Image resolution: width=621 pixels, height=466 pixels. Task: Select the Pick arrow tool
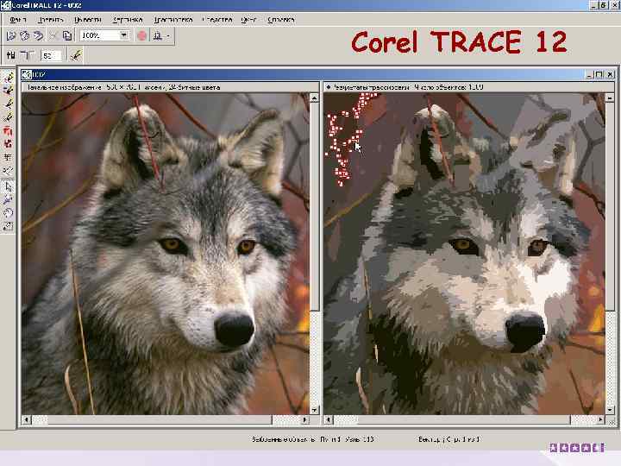[x=8, y=186]
